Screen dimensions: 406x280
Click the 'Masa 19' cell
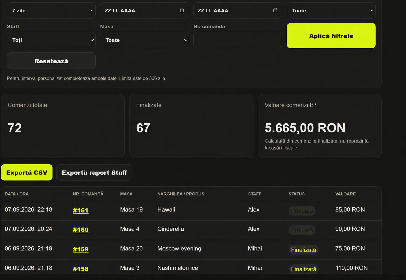point(131,210)
